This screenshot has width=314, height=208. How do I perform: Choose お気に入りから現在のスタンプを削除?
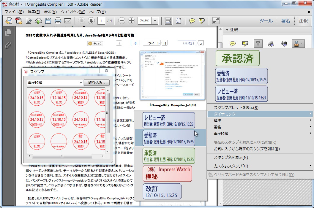(x=260, y=149)
